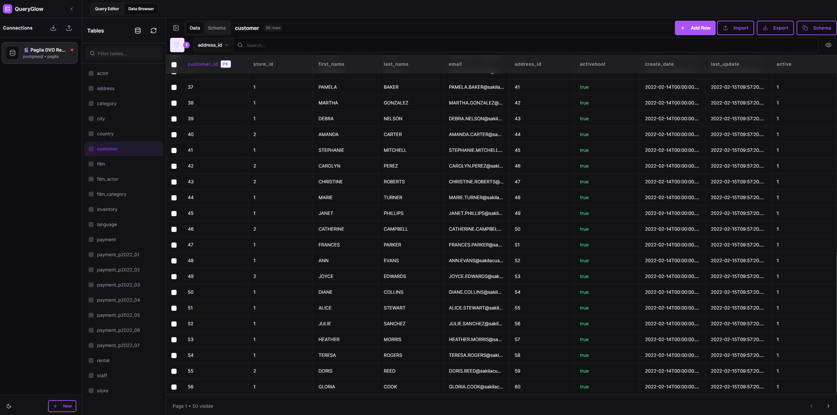This screenshot has height=415, width=837.
Task: Switch theme with the moon icon
Action: click(x=9, y=406)
